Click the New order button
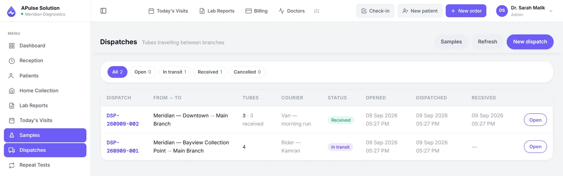 pyautogui.click(x=466, y=11)
